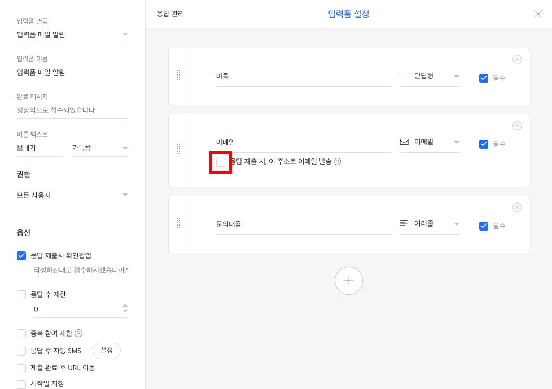Click the help icon beside 중복 참여 제한

tap(79, 333)
